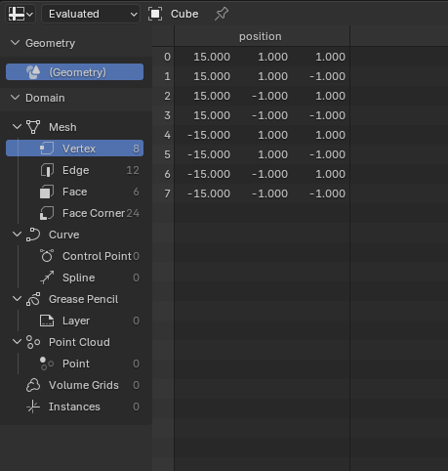The image size is (448, 471).
Task: Click the Instances axis icon
Action: coord(33,407)
